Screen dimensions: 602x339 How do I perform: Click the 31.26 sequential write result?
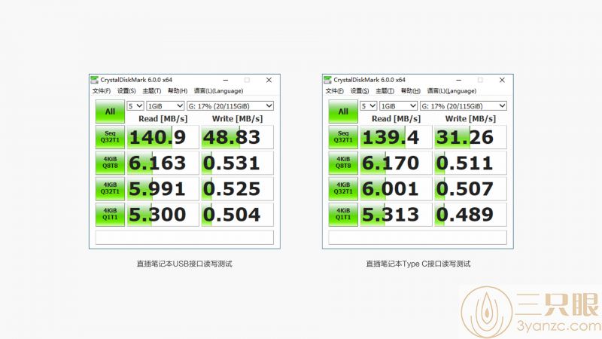(470, 137)
